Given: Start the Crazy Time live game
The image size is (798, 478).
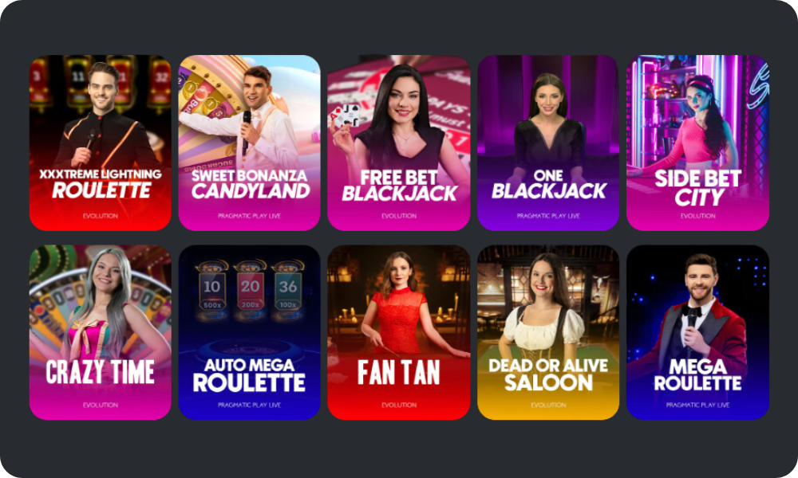Looking at the screenshot, I should point(101,333).
